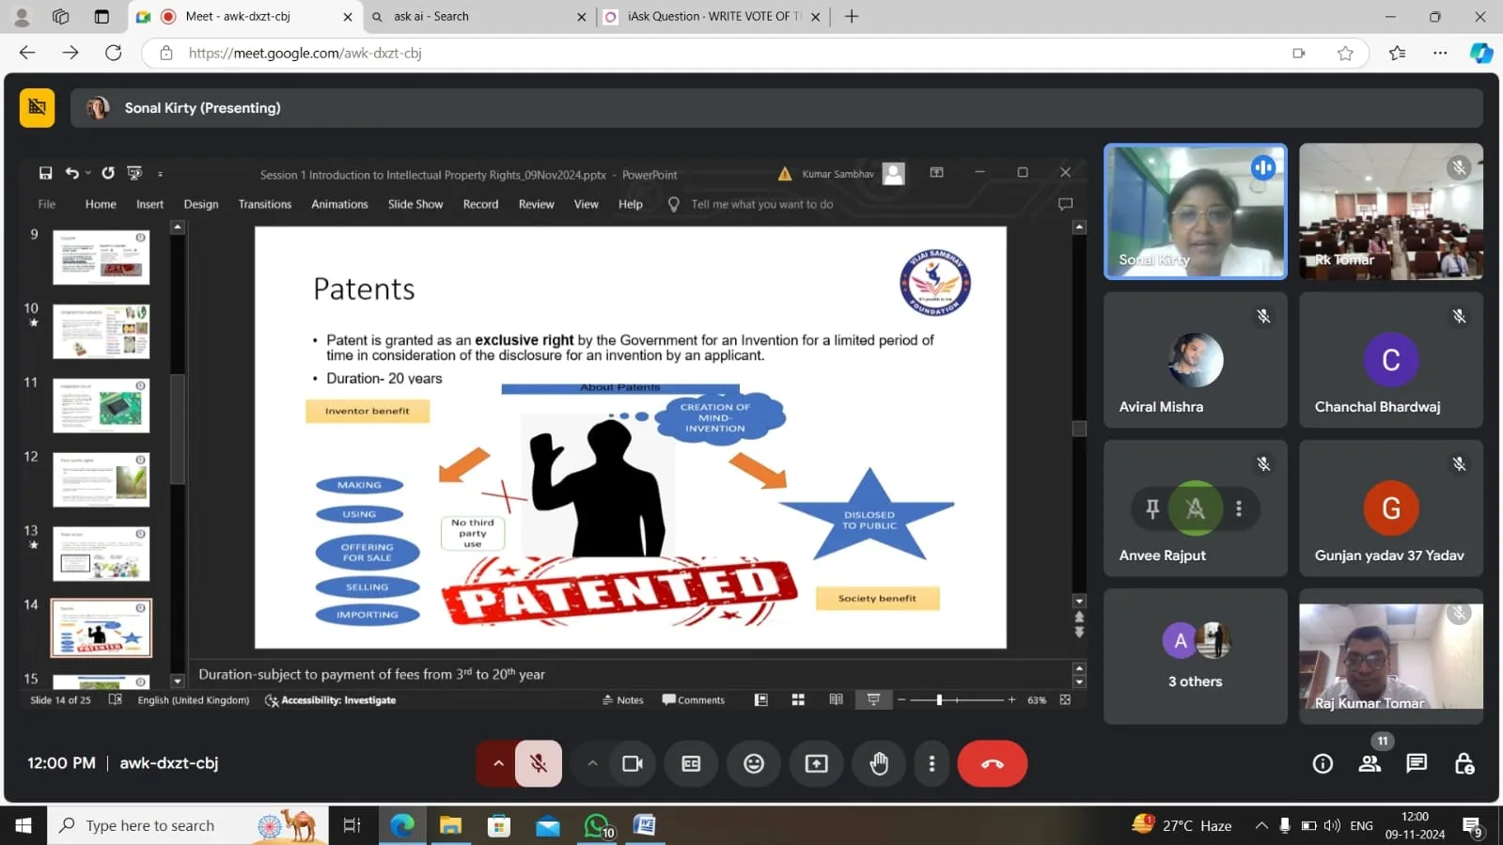The image size is (1503, 845).
Task: Unmute the microphone
Action: point(538,763)
